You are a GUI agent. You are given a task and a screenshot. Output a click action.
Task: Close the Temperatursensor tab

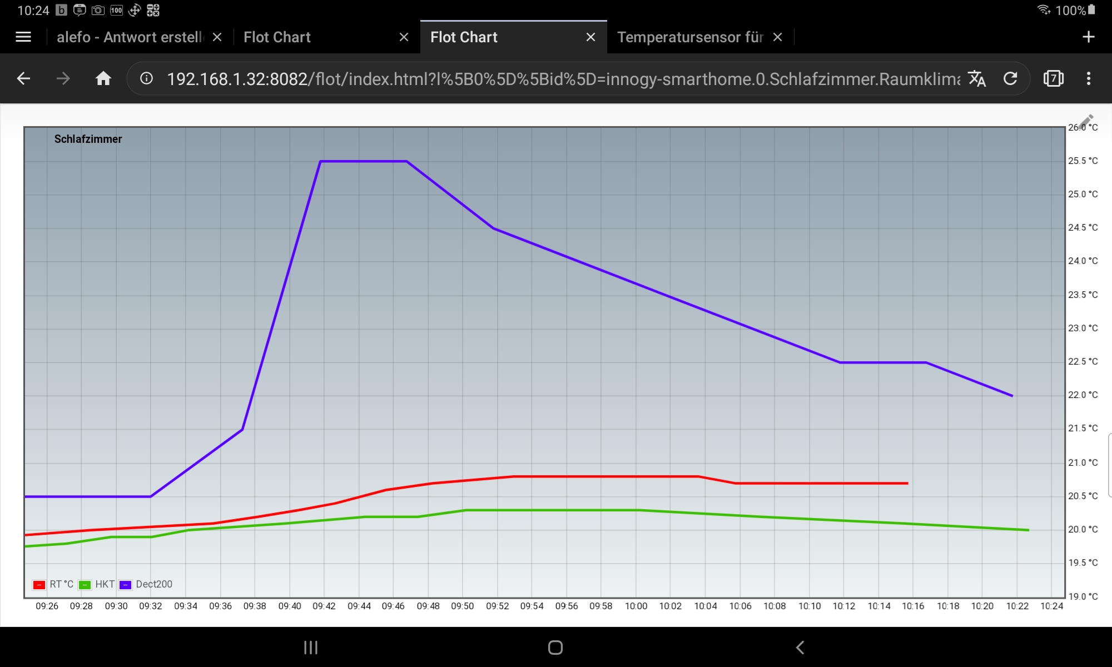pos(778,37)
